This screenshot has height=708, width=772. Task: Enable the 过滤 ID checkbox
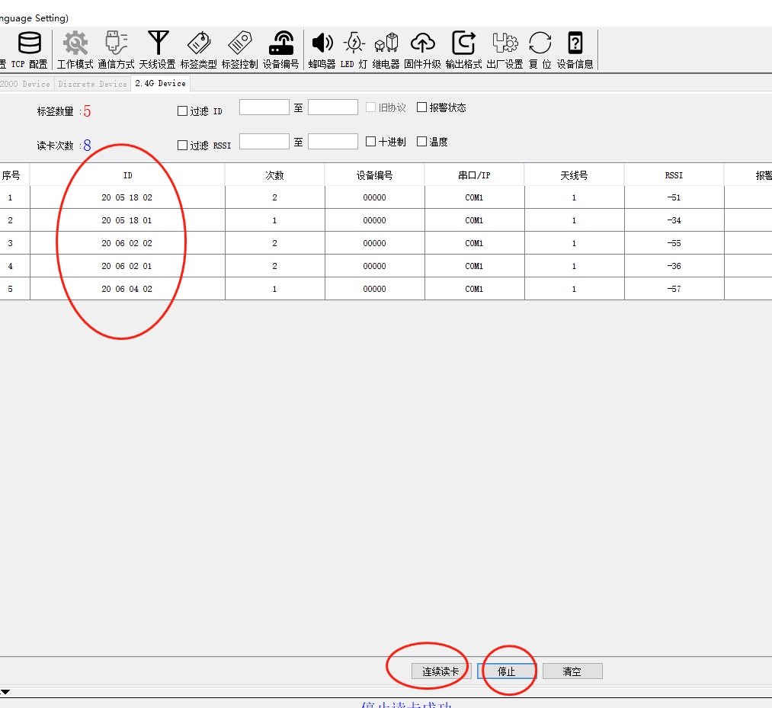point(182,111)
